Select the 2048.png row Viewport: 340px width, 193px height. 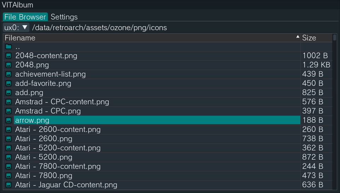click(32, 65)
